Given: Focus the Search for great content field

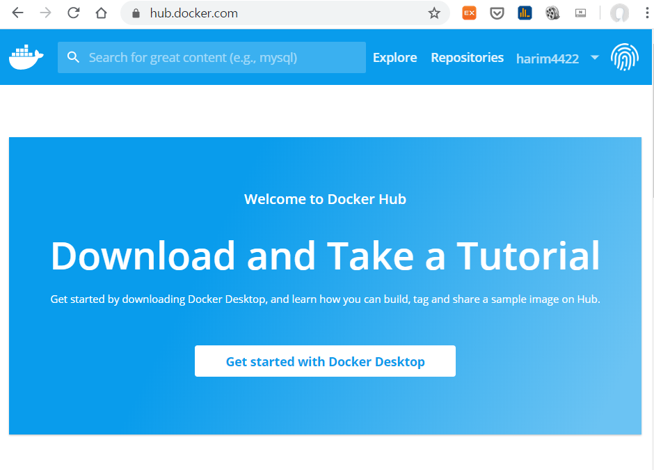Looking at the screenshot, I should click(212, 57).
